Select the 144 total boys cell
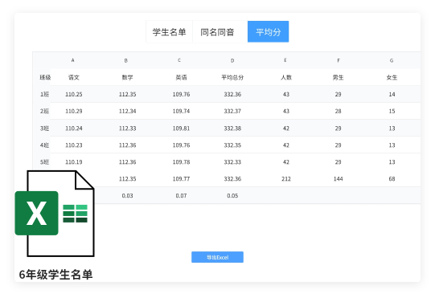 [x=339, y=179]
